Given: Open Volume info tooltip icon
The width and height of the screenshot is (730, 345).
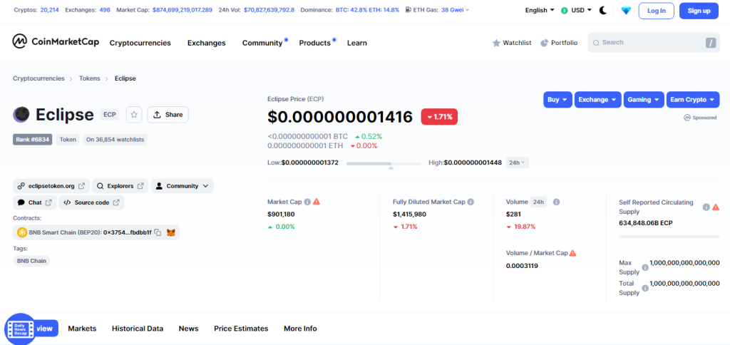Looking at the screenshot, I should [556, 202].
